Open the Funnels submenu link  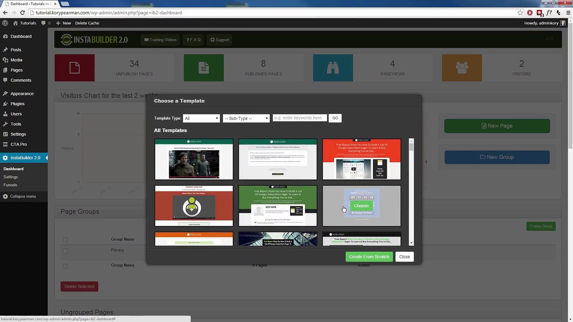pyautogui.click(x=10, y=185)
